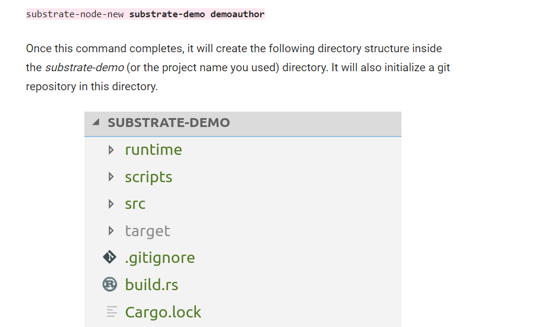Select the runtime folder name
This screenshot has height=327, width=554.
click(153, 150)
